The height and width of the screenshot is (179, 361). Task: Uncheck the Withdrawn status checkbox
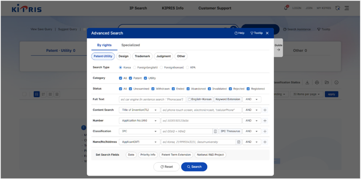[x=153, y=89]
